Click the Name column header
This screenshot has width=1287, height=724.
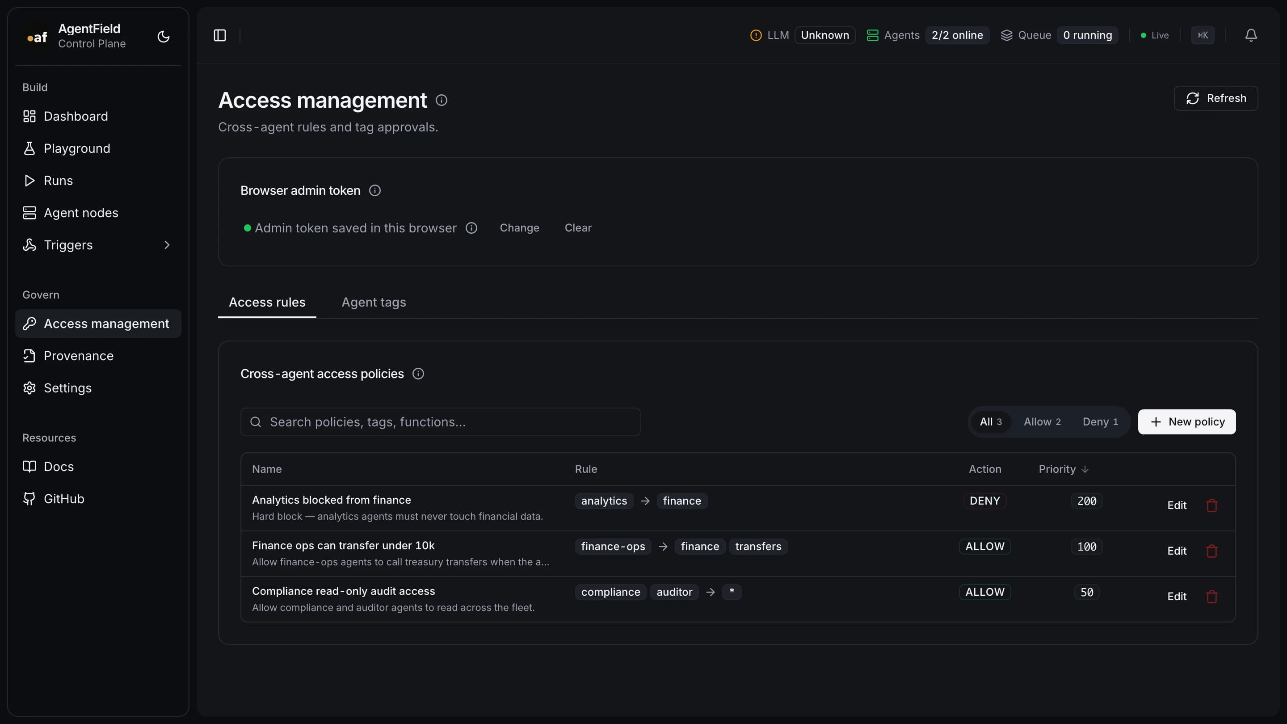(x=267, y=469)
